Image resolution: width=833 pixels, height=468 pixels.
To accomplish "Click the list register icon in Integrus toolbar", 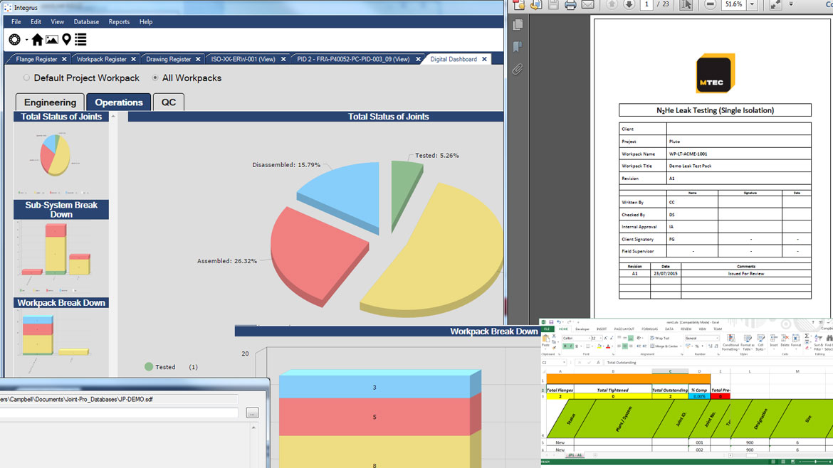I will [80, 40].
